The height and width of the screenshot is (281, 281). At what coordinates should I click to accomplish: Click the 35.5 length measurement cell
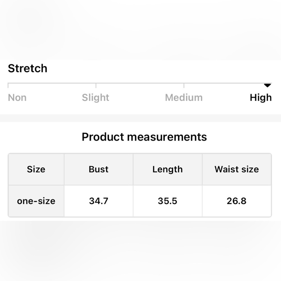167,201
